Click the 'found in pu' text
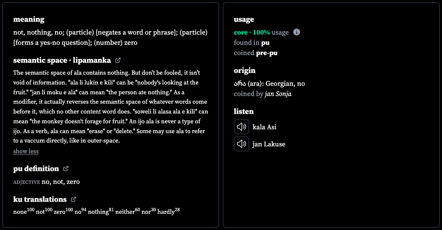Image resolution: width=442 pixels, height=230 pixels. pyautogui.click(x=251, y=43)
